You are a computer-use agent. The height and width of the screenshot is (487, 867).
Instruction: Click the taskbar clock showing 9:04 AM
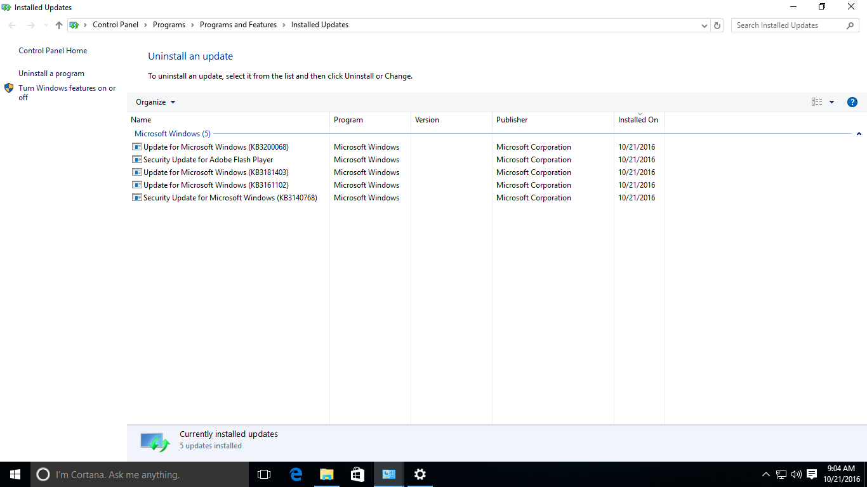[841, 474]
